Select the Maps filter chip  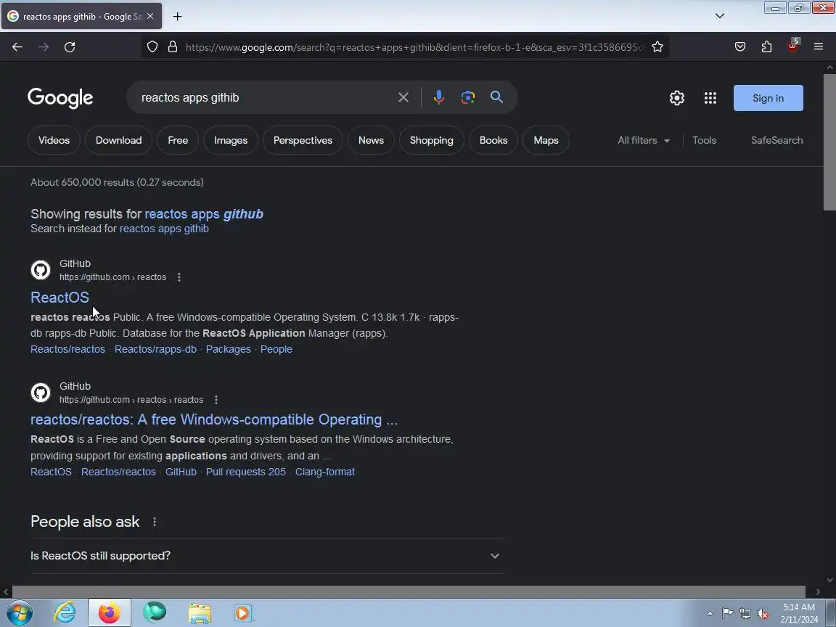[546, 140]
